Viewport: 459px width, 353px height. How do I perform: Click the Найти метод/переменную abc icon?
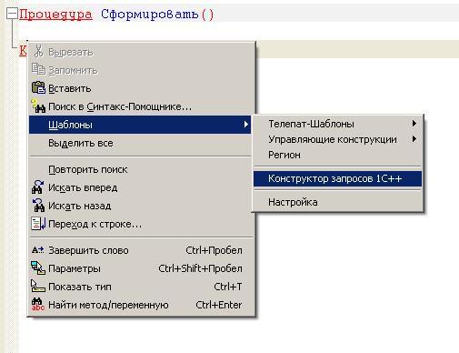click(x=38, y=305)
